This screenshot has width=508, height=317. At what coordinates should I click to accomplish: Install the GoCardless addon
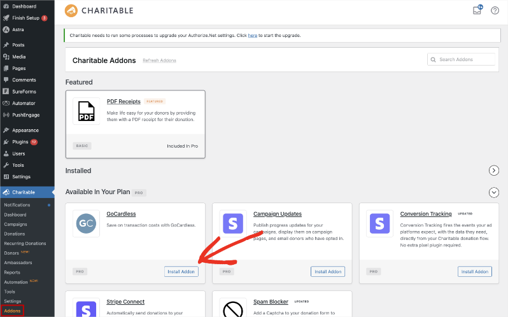point(181,272)
